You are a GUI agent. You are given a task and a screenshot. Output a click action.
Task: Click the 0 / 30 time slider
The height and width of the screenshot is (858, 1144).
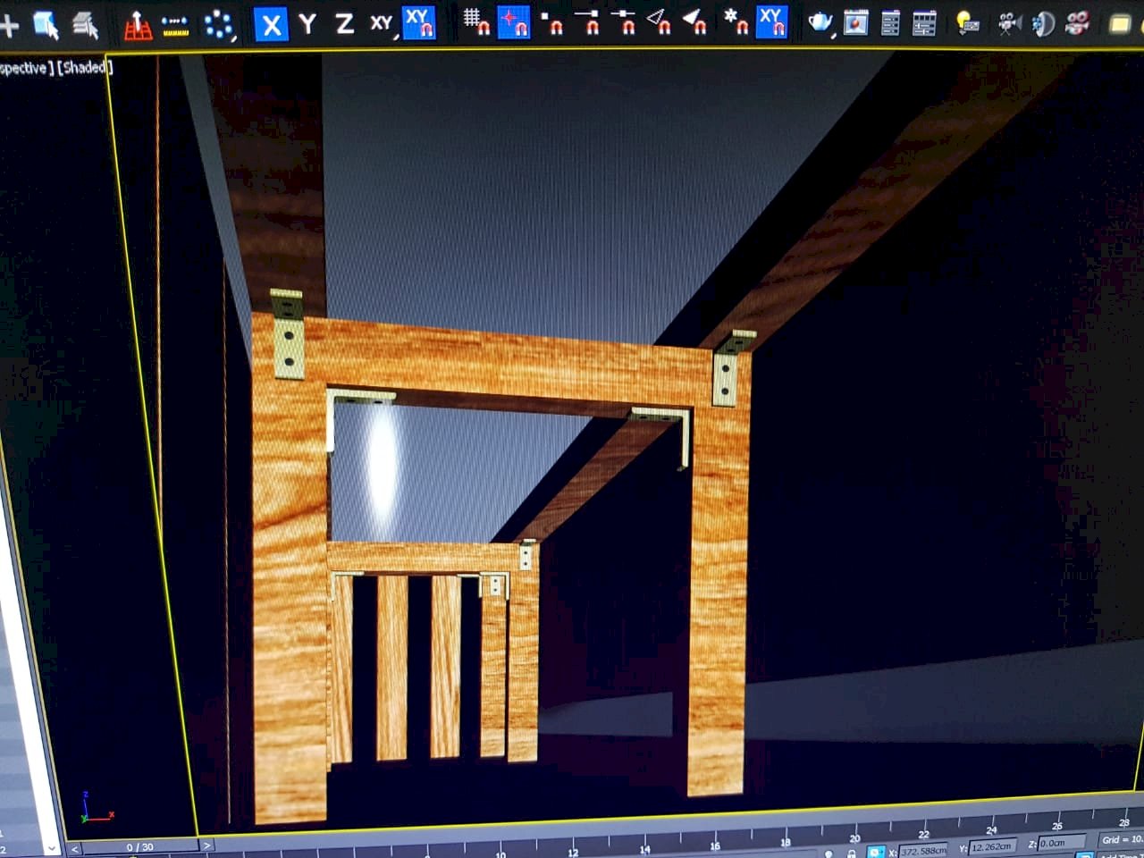click(x=139, y=846)
